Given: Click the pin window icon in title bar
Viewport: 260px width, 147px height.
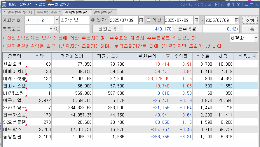Looking at the screenshot, I should coord(228,4).
